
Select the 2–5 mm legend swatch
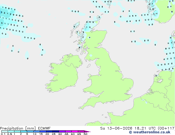(24, 131)
